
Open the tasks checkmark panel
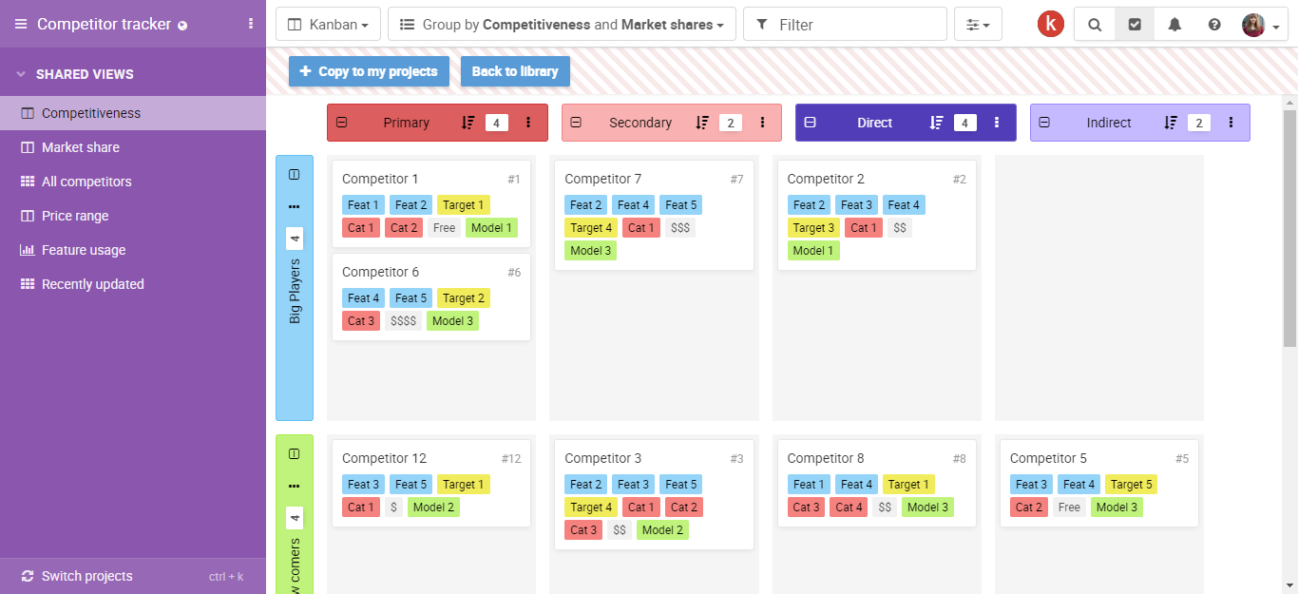pyautogui.click(x=1135, y=25)
